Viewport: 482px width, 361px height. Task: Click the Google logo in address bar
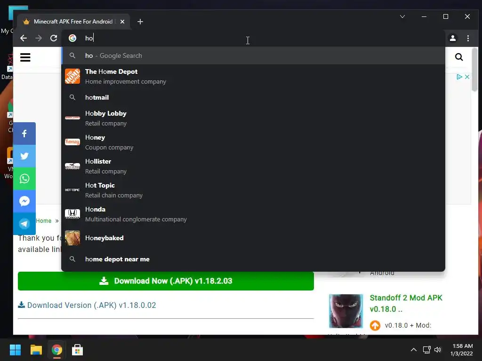point(72,38)
